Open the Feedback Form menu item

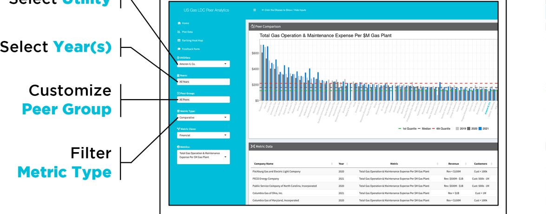tap(192, 49)
